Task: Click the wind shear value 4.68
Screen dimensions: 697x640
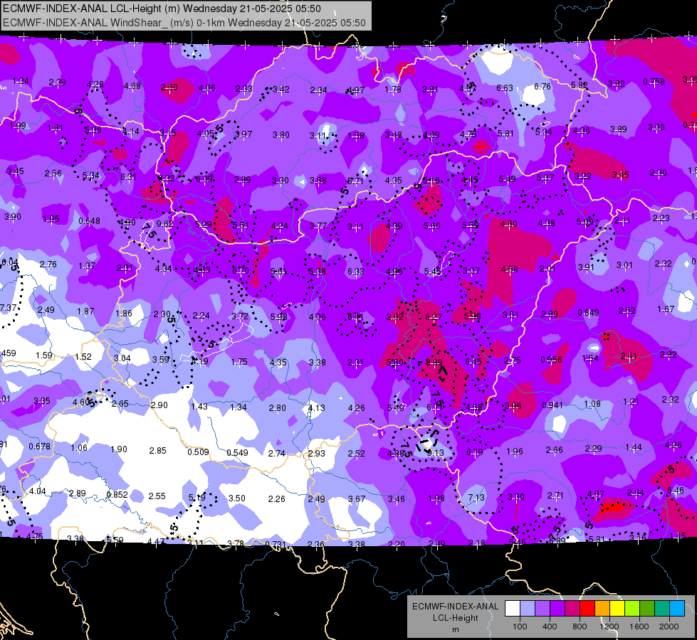Action: coord(132,85)
